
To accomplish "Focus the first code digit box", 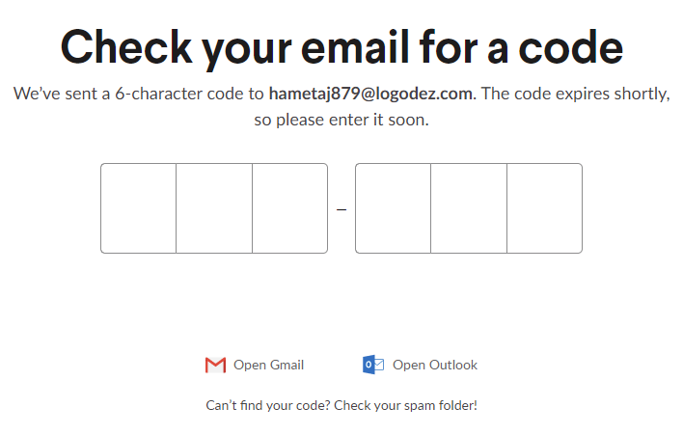I will [139, 208].
